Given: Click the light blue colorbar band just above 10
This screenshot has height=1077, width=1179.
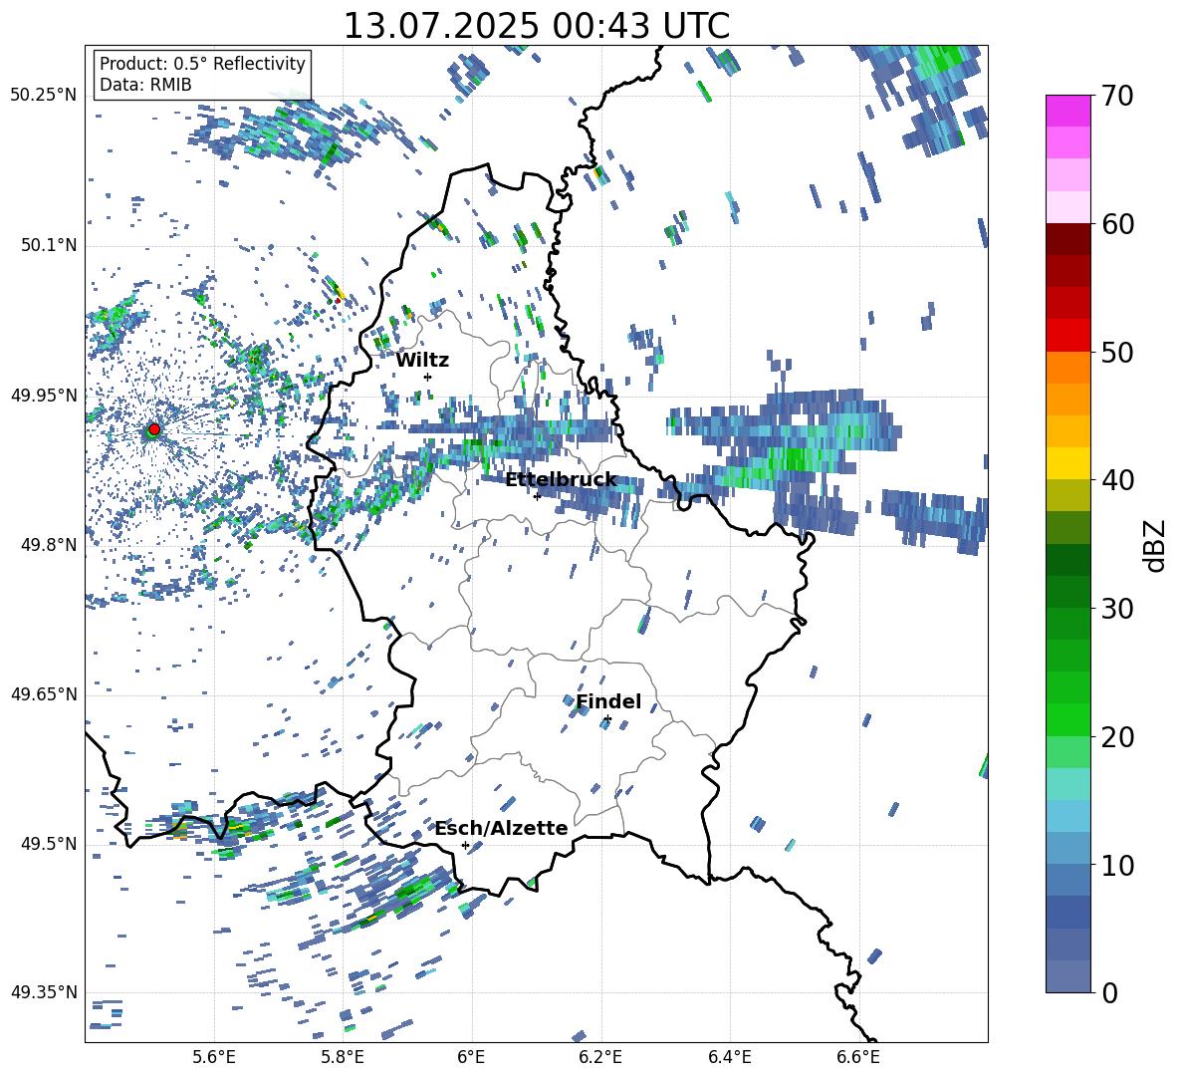Looking at the screenshot, I should 1067,849.
